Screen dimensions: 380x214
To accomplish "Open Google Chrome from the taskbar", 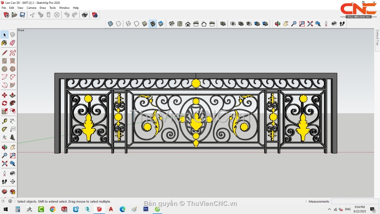I will [x=53, y=209].
